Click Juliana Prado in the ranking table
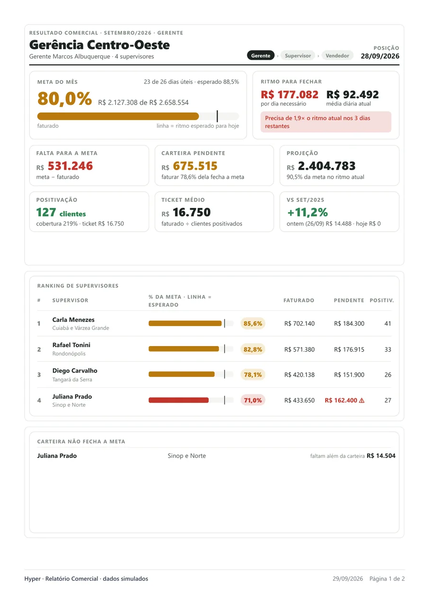429x607 pixels. tap(72, 396)
